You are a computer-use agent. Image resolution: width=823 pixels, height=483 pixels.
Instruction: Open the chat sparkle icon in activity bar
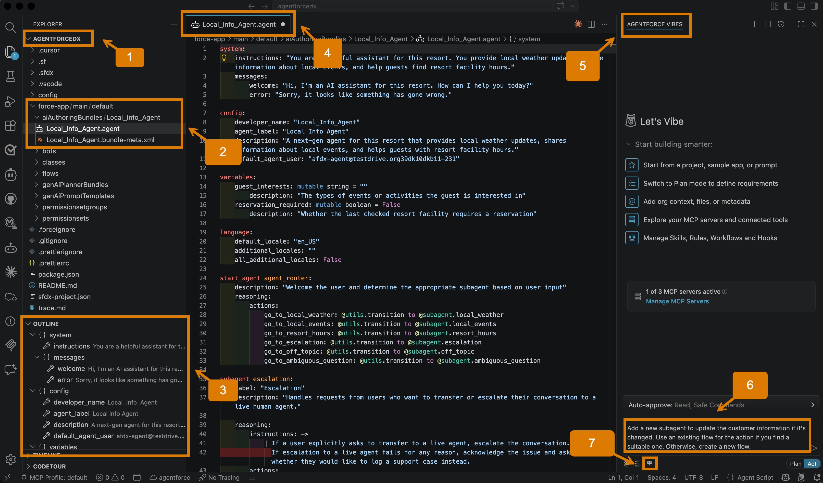tap(10, 370)
